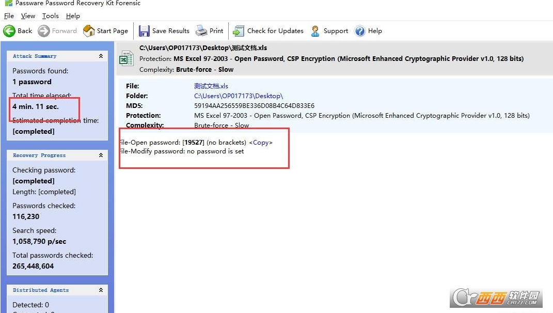This screenshot has height=313, width=553.
Task: Click the MD5 hash value
Action: pos(254,106)
